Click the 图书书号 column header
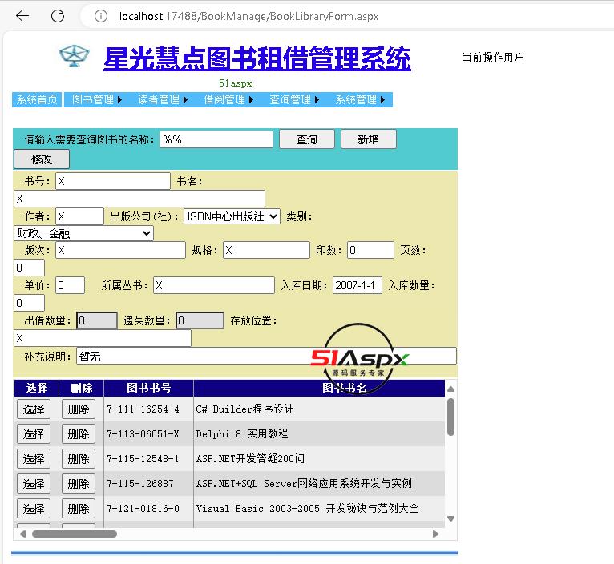Screen dimensions: 614x564 click(149, 388)
